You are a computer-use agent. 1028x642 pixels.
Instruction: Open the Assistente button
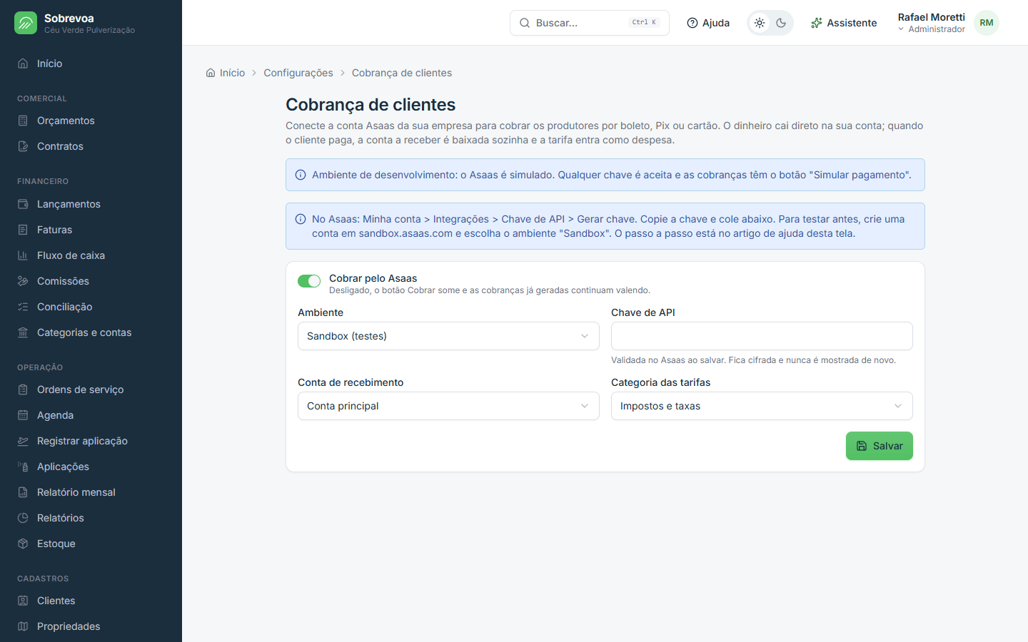pyautogui.click(x=844, y=23)
